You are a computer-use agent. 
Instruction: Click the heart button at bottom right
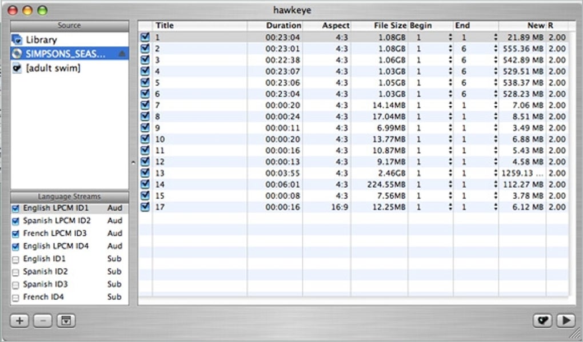542,320
